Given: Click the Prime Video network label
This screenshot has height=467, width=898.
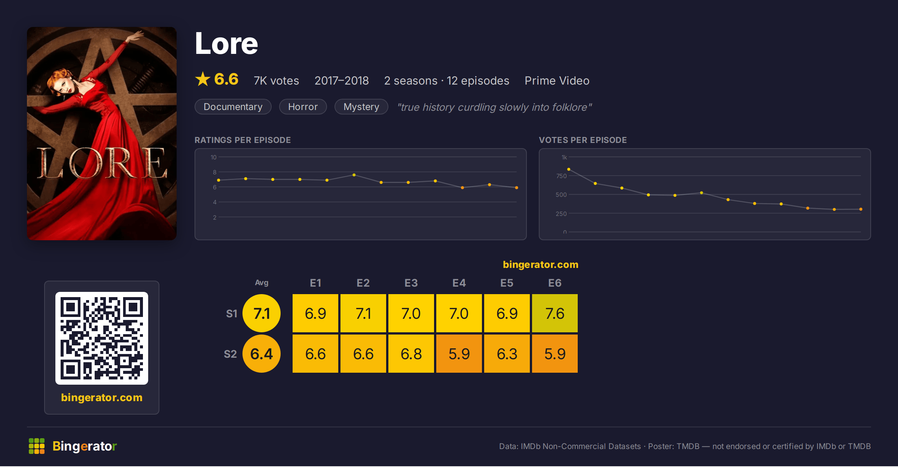Looking at the screenshot, I should [x=557, y=81].
